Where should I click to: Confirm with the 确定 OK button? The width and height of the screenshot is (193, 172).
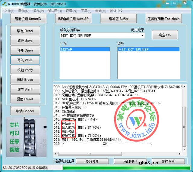pyautogui.click(x=165, y=35)
